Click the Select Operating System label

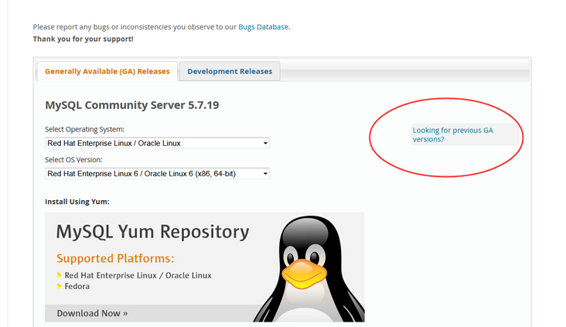tap(84, 129)
